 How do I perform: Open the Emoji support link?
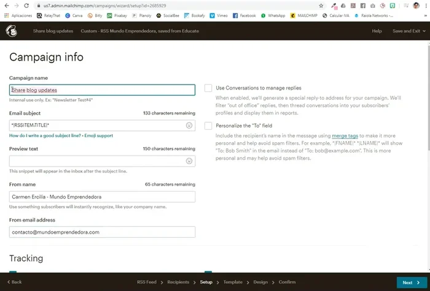(x=99, y=135)
